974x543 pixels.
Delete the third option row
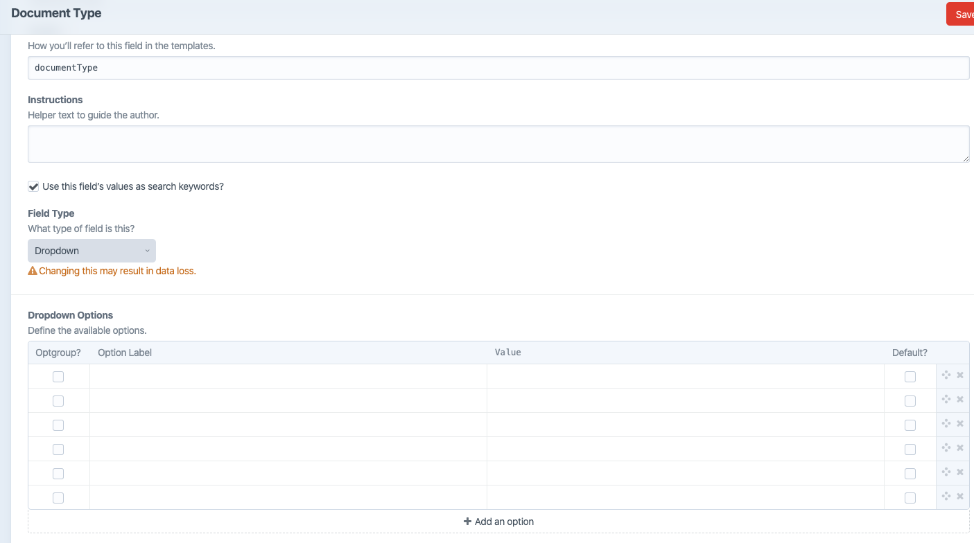pos(960,423)
